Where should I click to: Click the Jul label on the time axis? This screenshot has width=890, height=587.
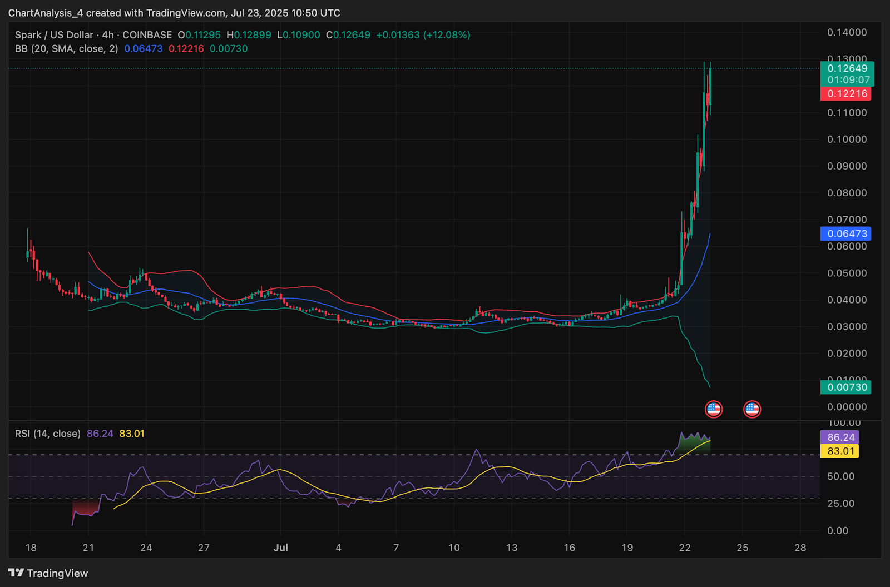click(281, 548)
